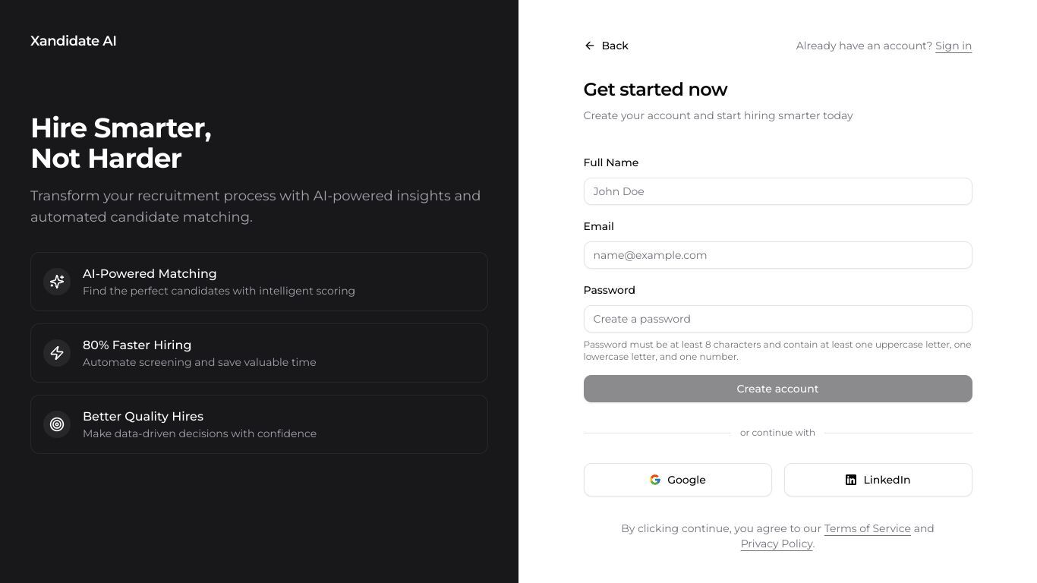Click the target icon for Better Quality Hires

[57, 424]
